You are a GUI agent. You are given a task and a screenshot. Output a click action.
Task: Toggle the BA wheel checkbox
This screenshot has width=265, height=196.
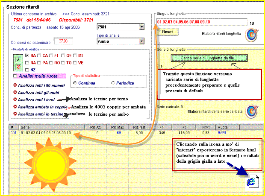tap(26, 56)
